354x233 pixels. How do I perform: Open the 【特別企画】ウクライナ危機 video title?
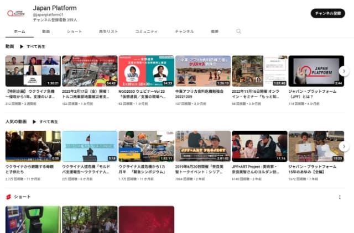point(30,94)
